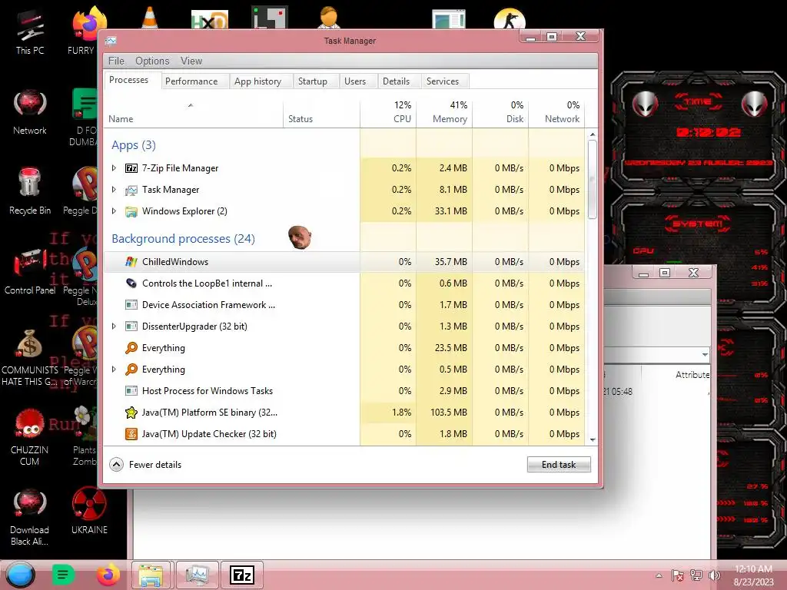Click the Task Manager taskbar button
787x590 pixels.
[x=198, y=575]
